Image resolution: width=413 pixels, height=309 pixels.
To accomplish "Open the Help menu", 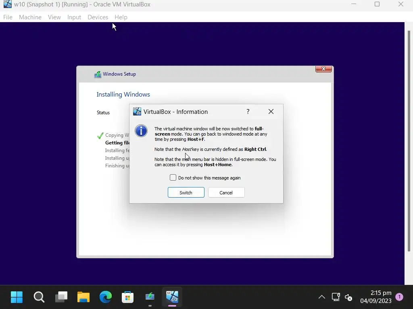I will [x=121, y=17].
